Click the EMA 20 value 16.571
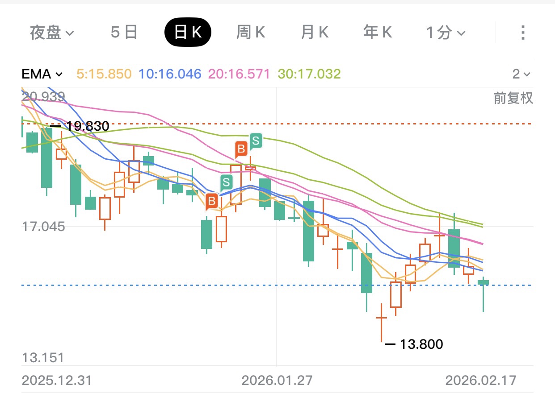Screen dimensions: 555x393 [x=240, y=74]
